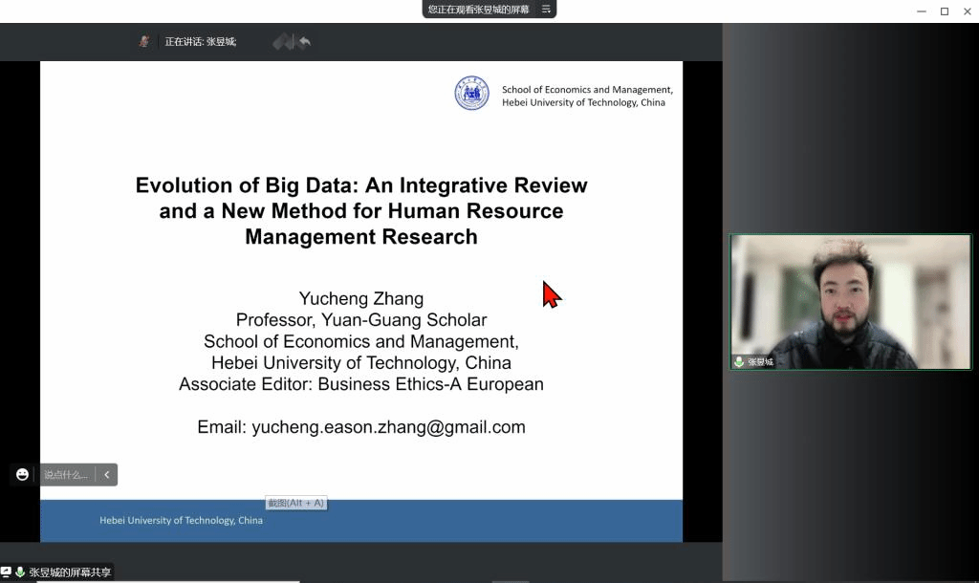Click the university logo on the slide
Image resolution: width=979 pixels, height=583 pixels.
click(471, 94)
